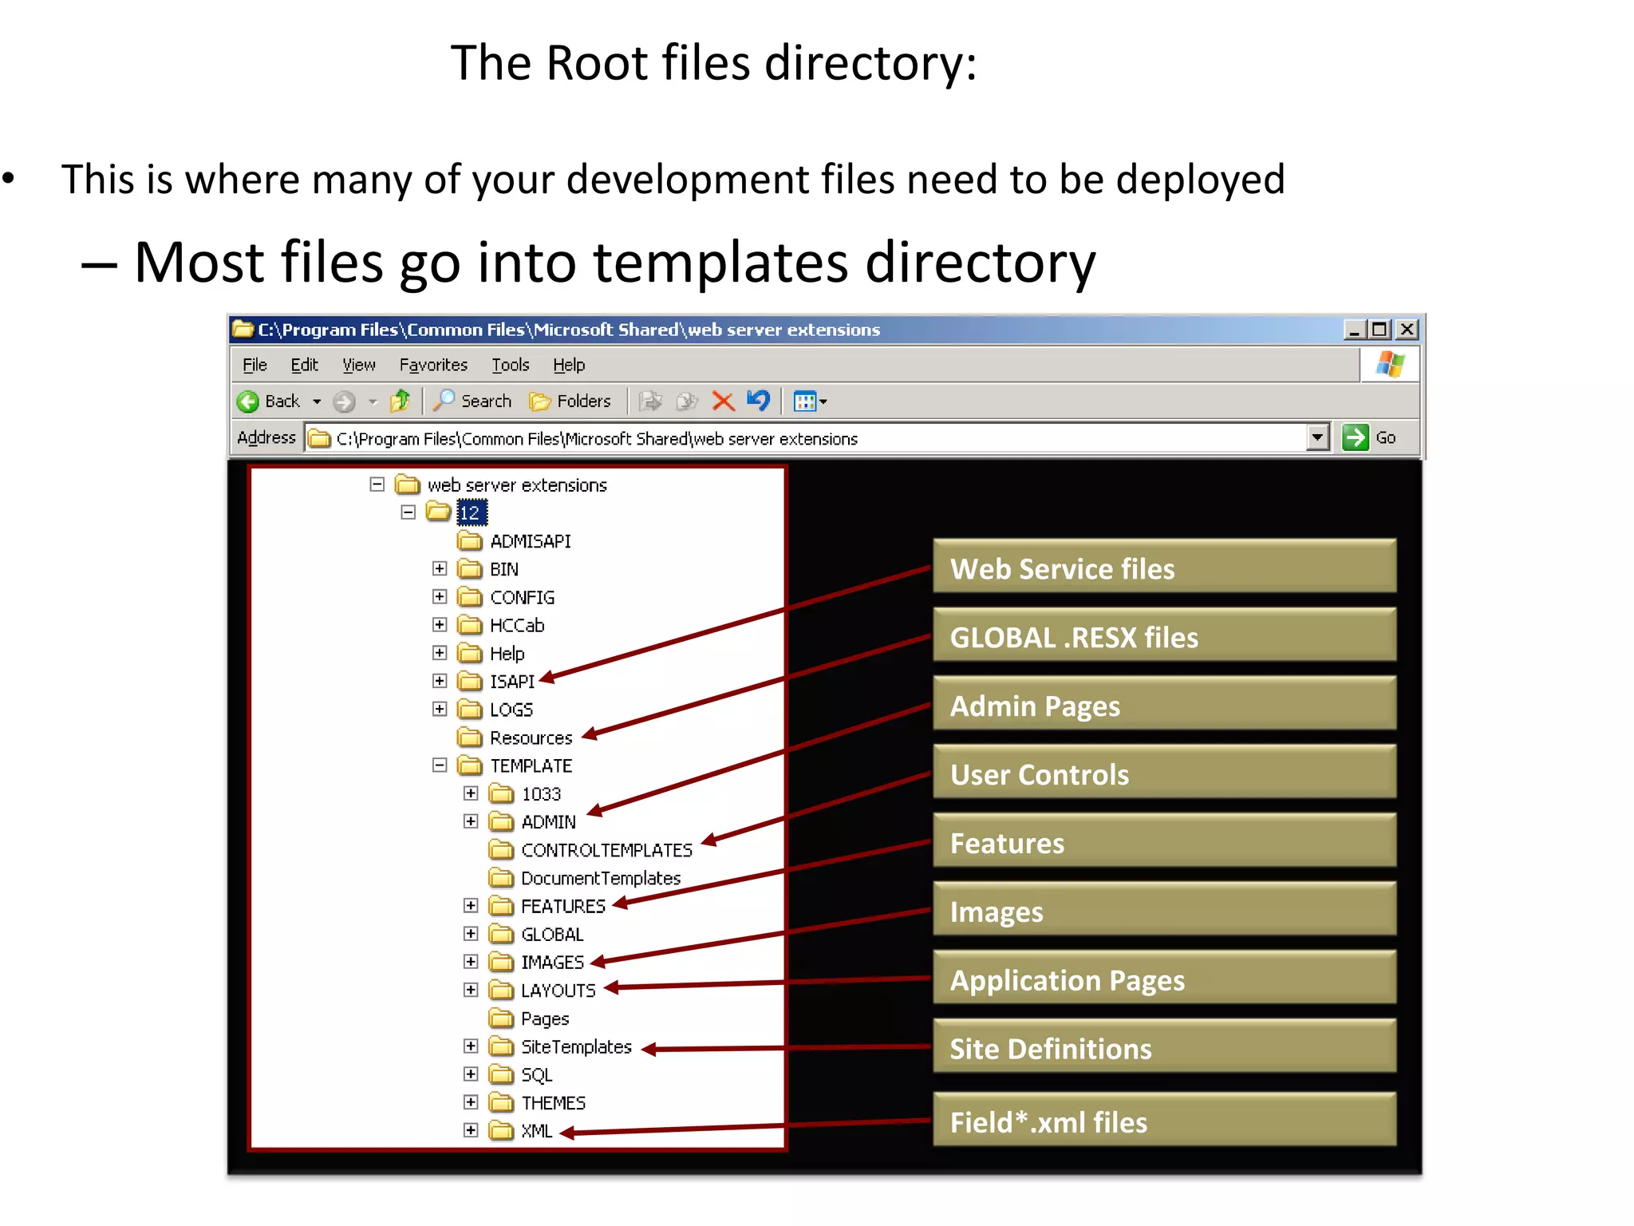Select the highlighted 12 folder

(470, 513)
